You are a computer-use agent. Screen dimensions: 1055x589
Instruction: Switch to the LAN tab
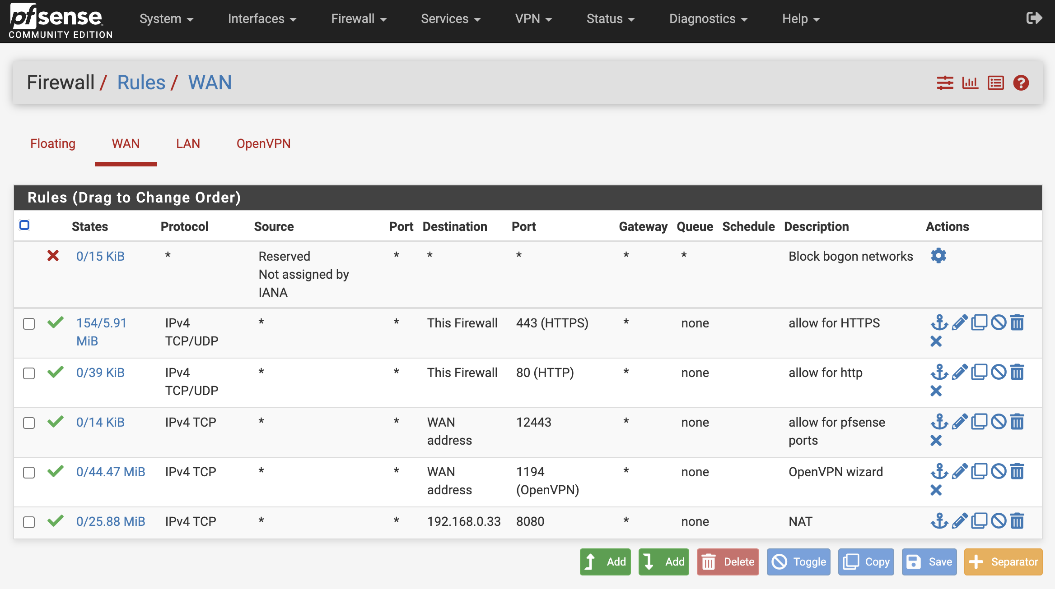coord(187,143)
